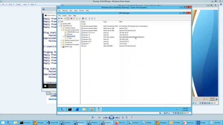Open the command prompt icon in guest taskbar

tap(70, 109)
